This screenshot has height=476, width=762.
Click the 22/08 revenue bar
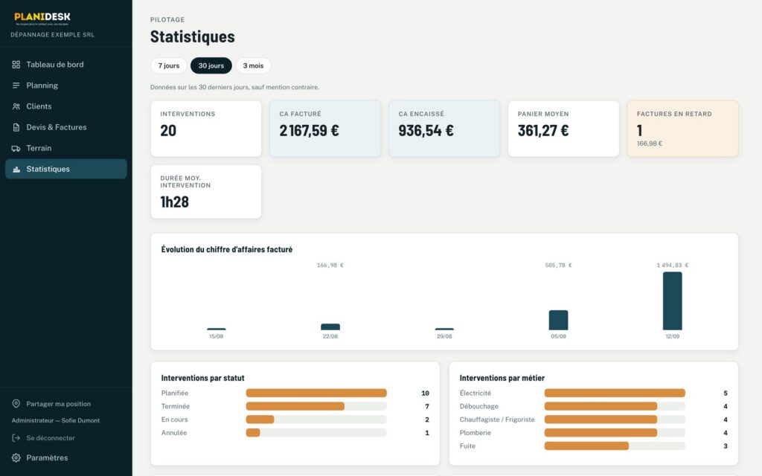coord(330,327)
